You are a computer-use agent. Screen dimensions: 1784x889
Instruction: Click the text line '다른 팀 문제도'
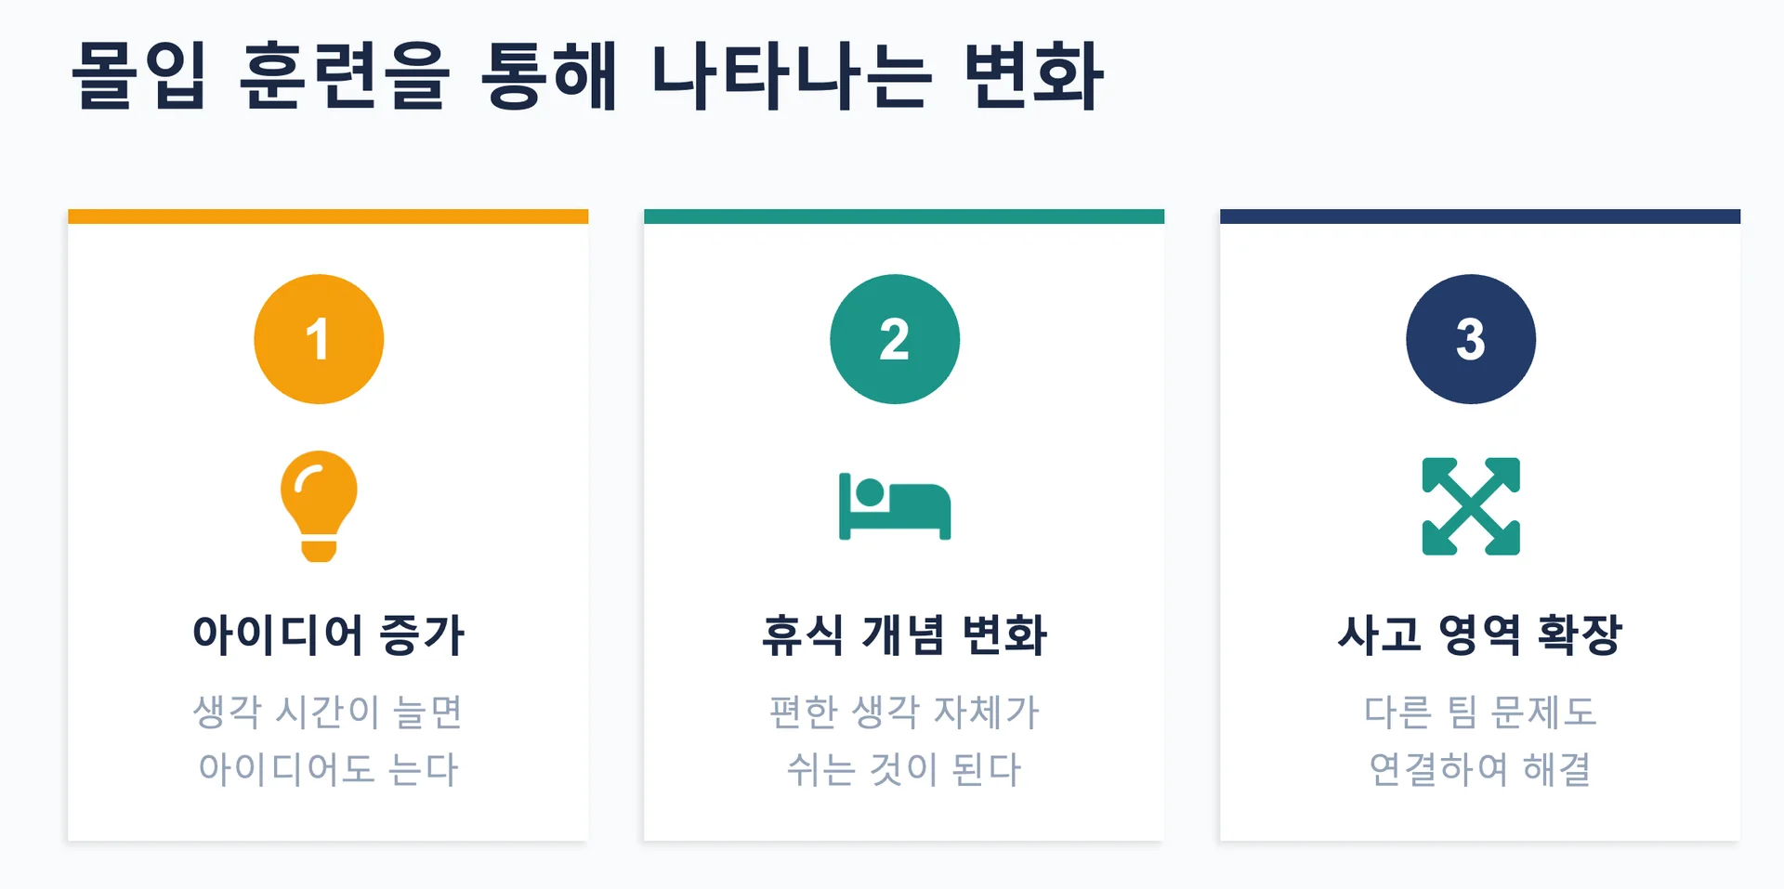(1480, 713)
